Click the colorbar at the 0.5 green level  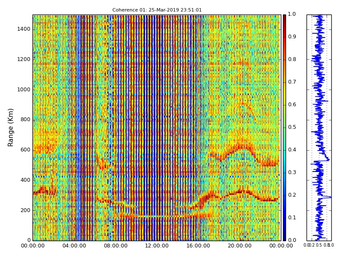tap(284, 128)
